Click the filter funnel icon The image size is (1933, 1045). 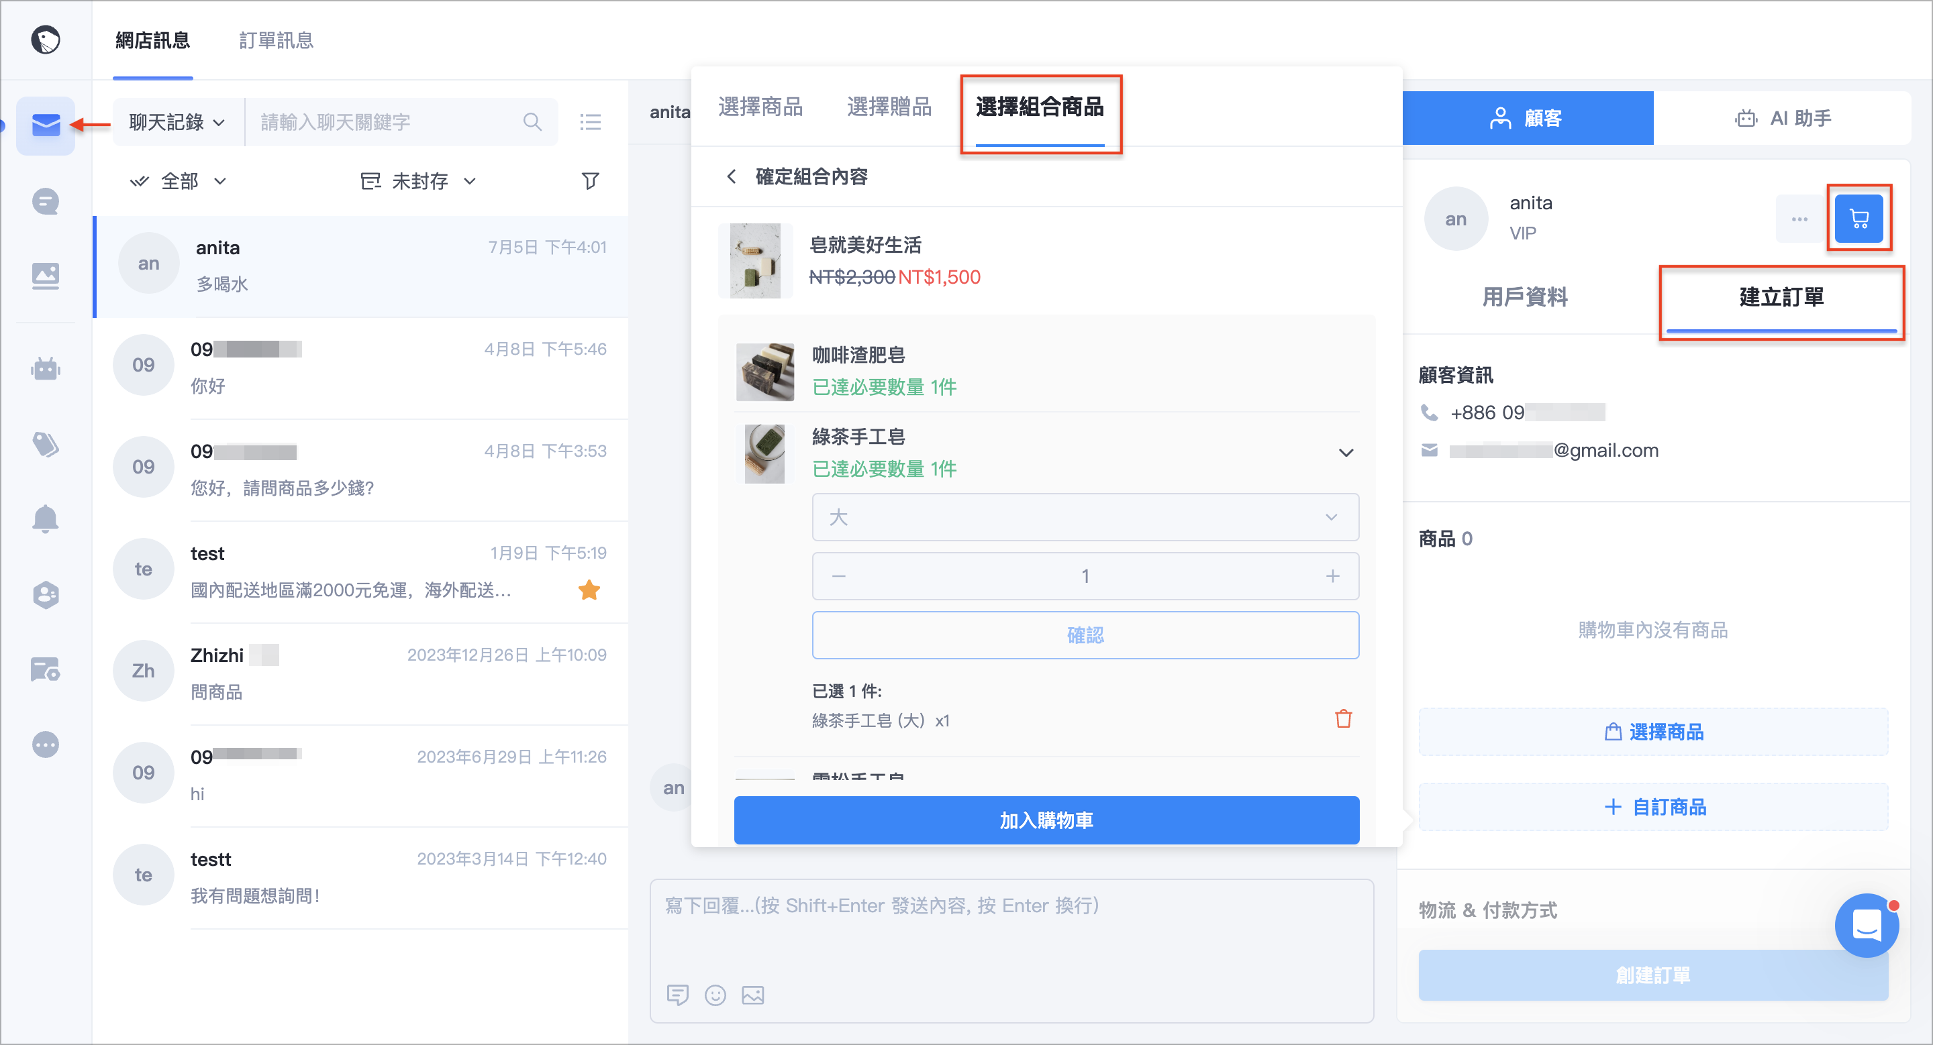pyautogui.click(x=591, y=180)
